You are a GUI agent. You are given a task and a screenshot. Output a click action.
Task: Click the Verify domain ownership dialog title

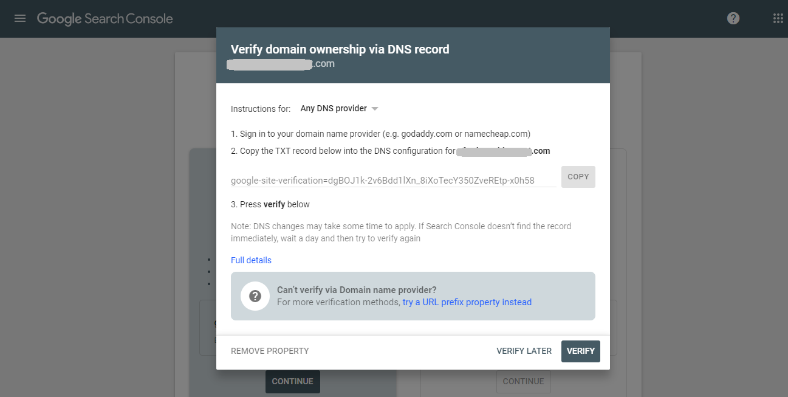(x=340, y=49)
